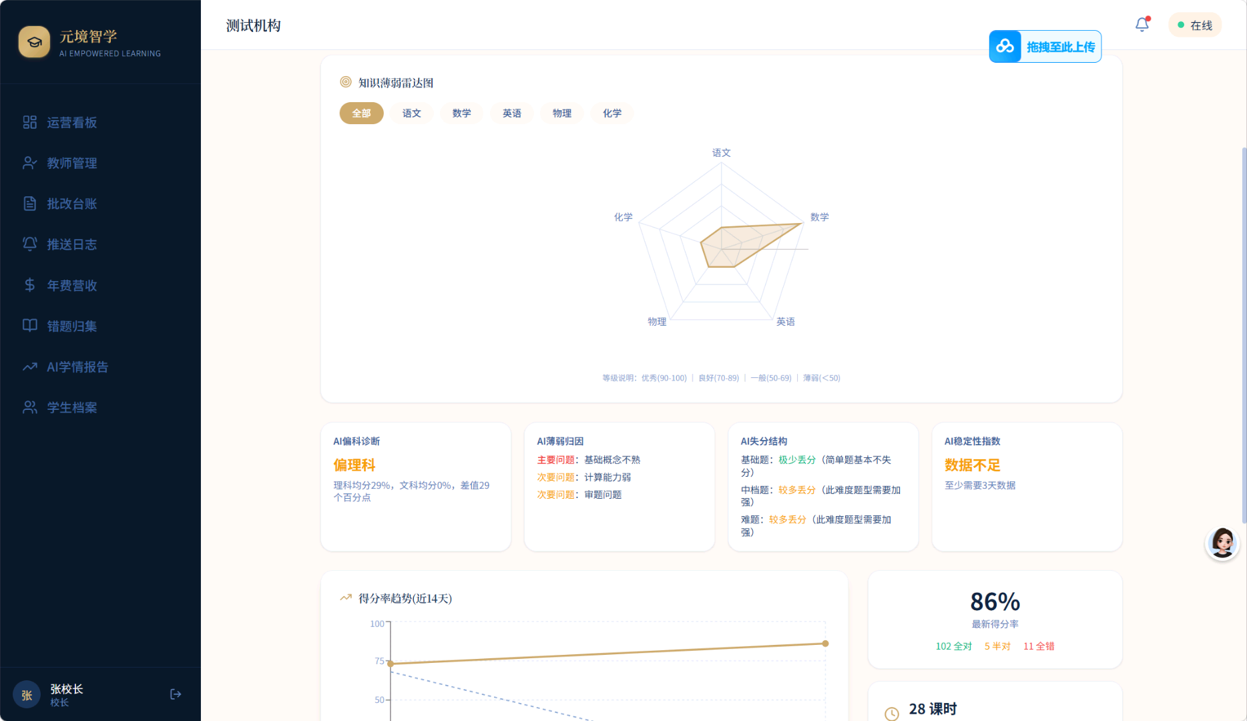This screenshot has height=721, width=1247.
Task: Click 次要问题：计算能力弱 line
Action: [x=583, y=477]
